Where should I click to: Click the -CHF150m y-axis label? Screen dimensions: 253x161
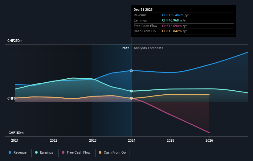tap(15, 133)
